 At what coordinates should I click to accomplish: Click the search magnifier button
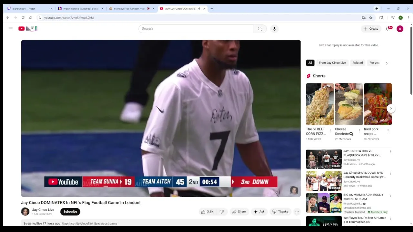pos(260,29)
